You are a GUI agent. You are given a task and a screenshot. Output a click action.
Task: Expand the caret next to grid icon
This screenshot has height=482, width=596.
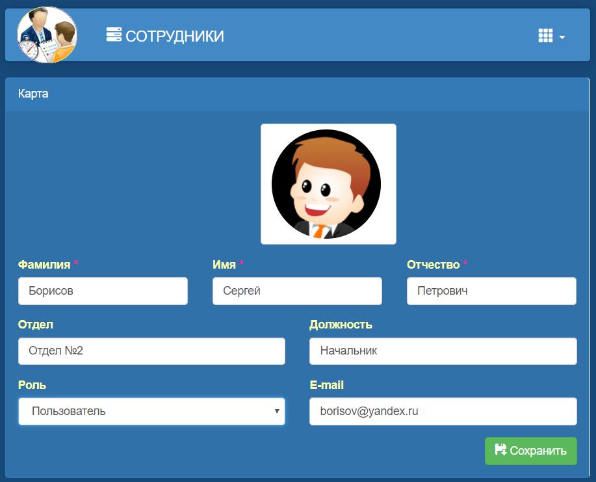coord(562,37)
